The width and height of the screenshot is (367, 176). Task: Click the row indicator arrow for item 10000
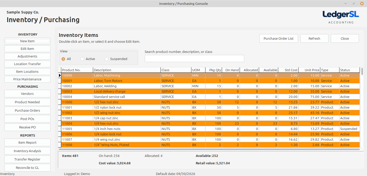(60, 75)
